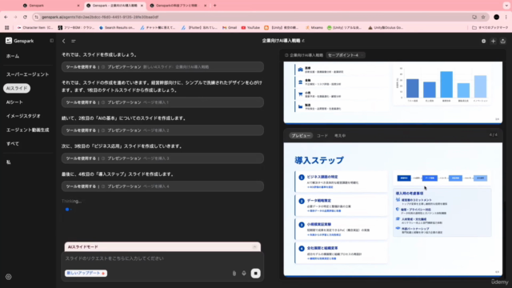This screenshot has height=288, width=512.
Task: Open the browser apps grid icon
Action: click(x=7, y=28)
